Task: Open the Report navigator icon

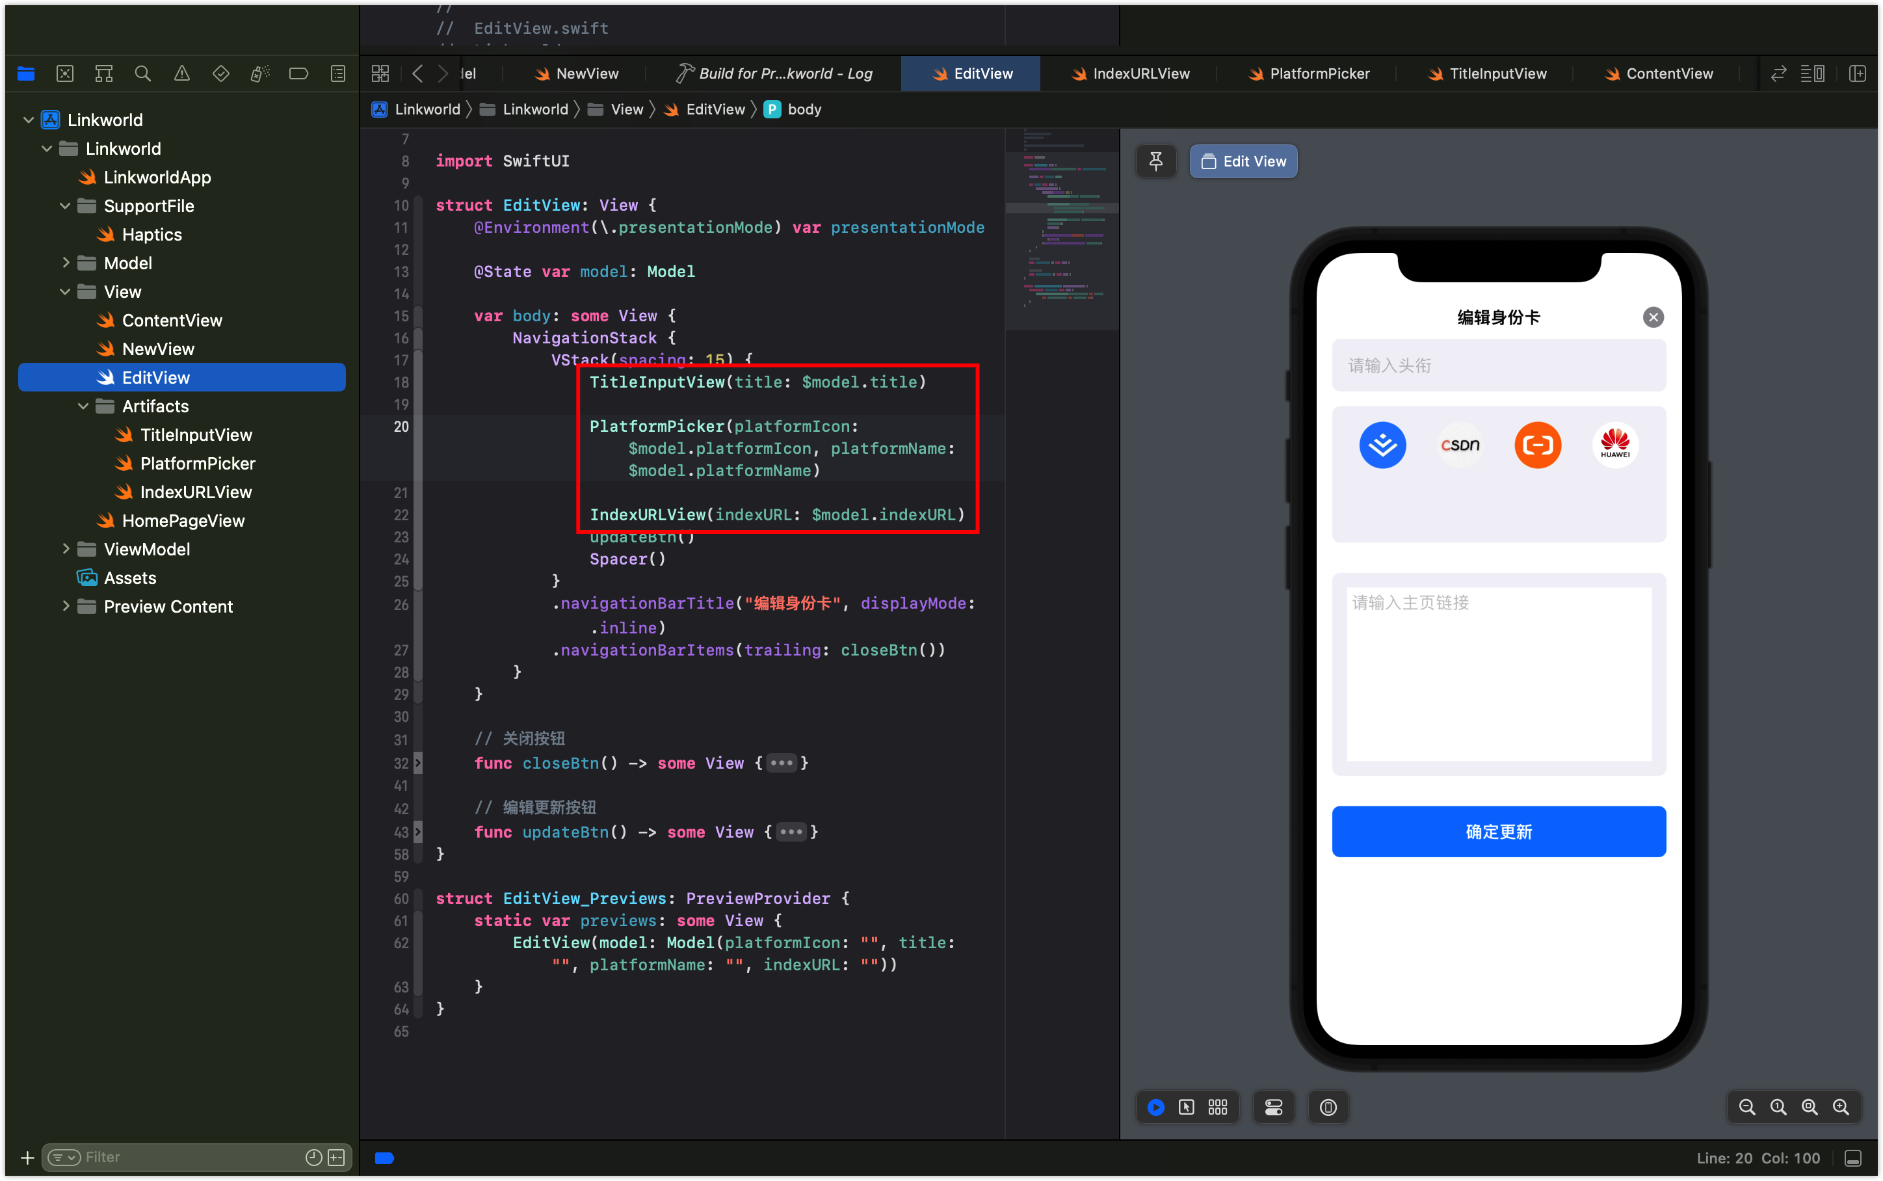Action: (338, 73)
